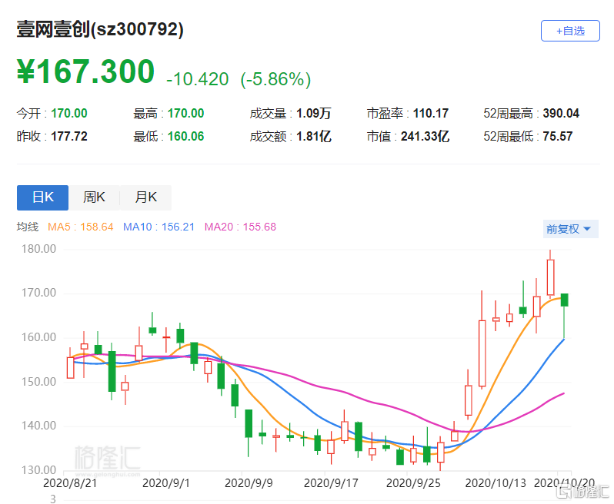614x504 pixels.
Task: Select 成交量 value 1.09万
Action: 314,114
